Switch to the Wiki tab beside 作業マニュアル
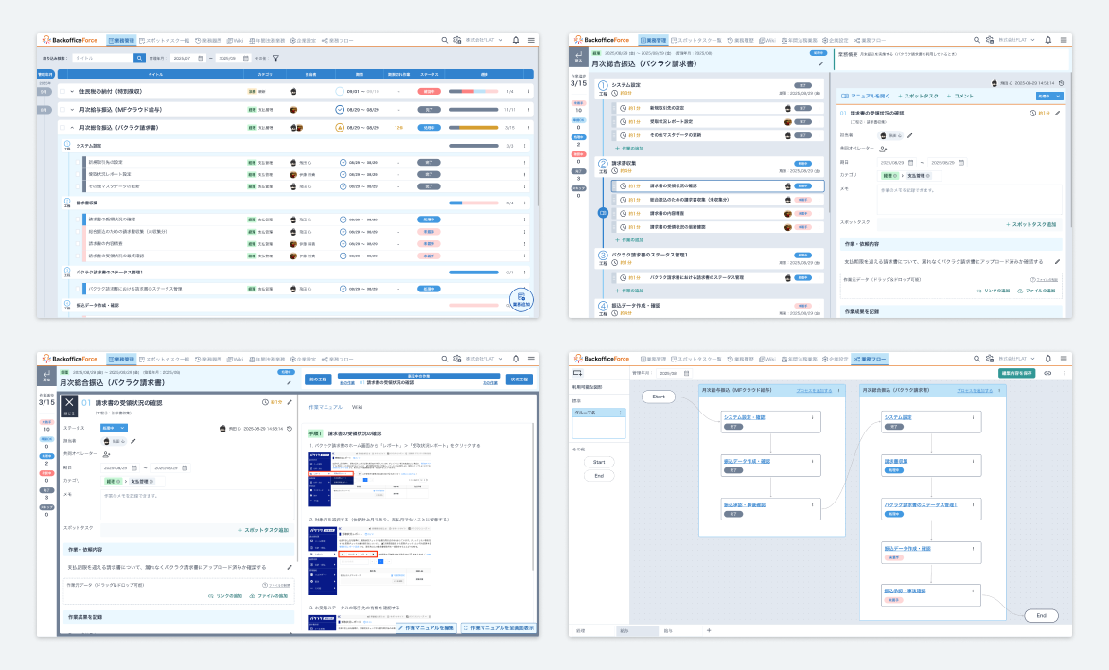This screenshot has height=670, width=1109. click(x=357, y=407)
